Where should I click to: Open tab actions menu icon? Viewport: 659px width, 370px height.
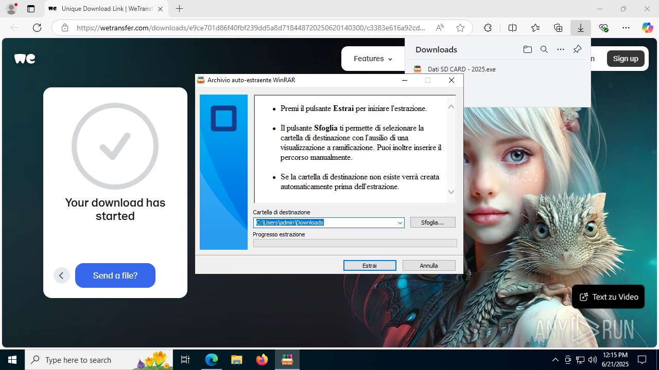tap(31, 9)
